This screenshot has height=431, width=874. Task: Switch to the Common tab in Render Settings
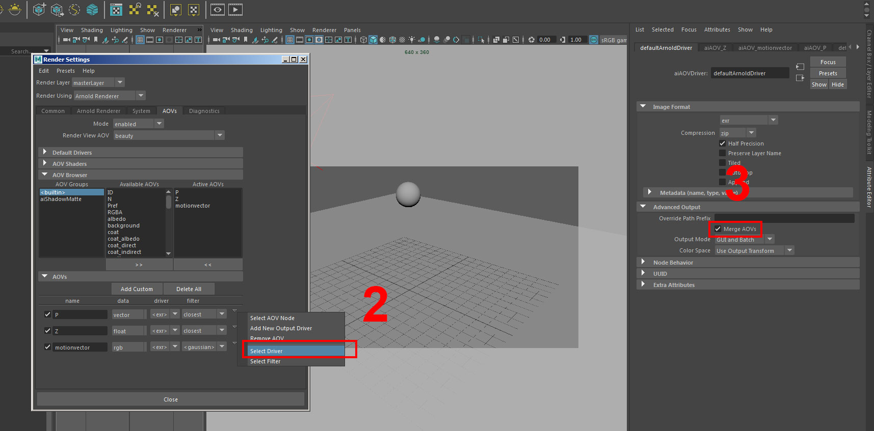pyautogui.click(x=53, y=111)
